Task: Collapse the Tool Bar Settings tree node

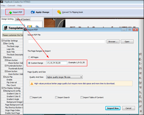Action: point(3,41)
